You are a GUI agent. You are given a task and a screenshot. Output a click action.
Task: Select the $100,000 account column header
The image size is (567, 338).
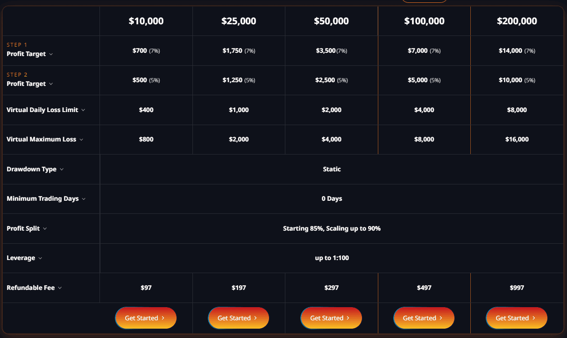tap(424, 21)
